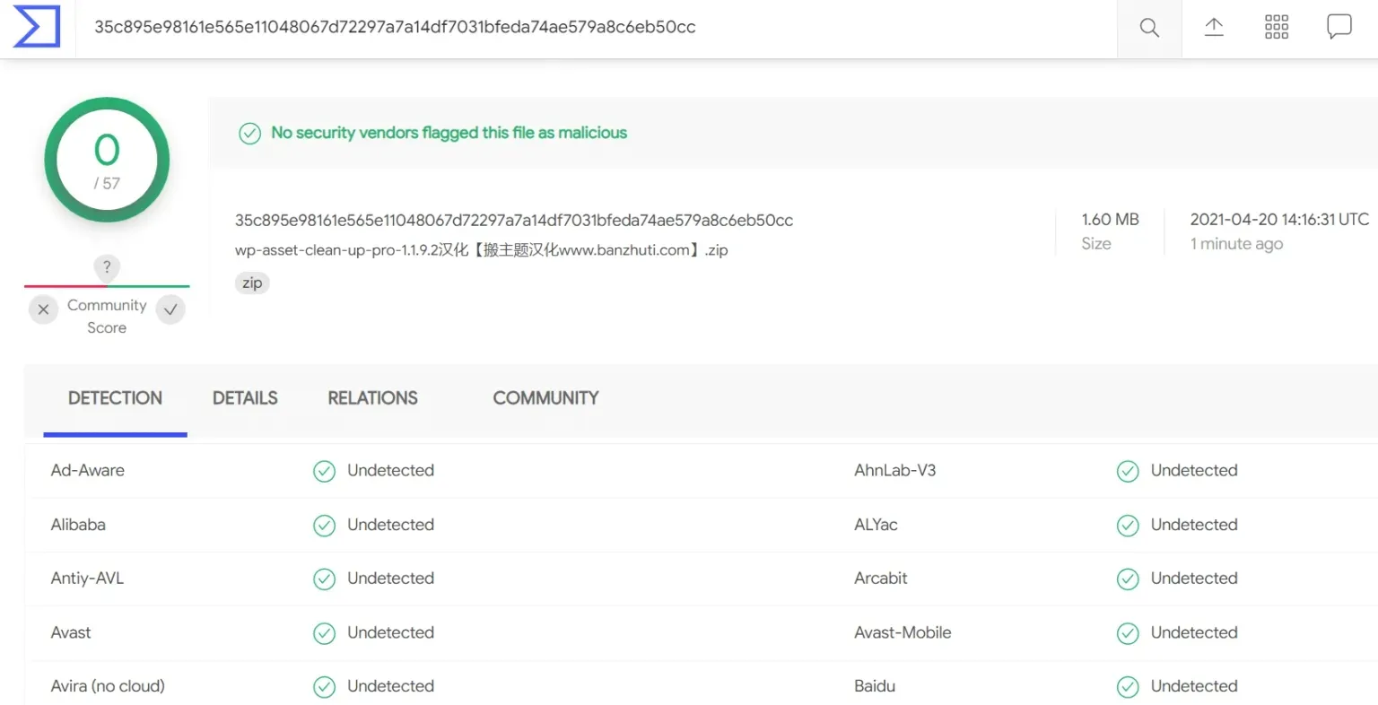Open the apps grid icon
Viewport: 1378px width, 705px height.
point(1277,27)
